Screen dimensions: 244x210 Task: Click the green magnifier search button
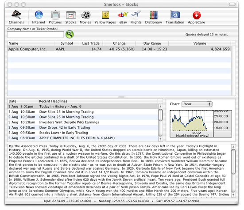[x=70, y=34]
